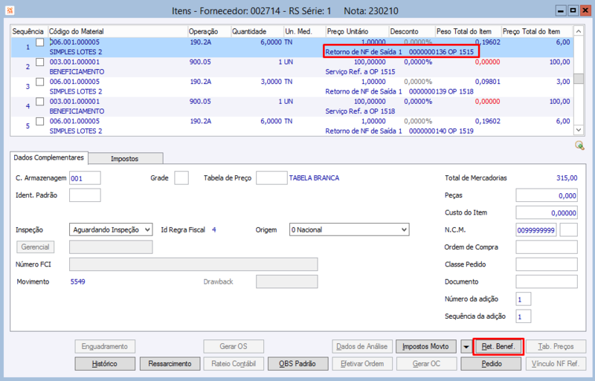The width and height of the screenshot is (595, 381).
Task: Click the TABELA BRANCA label
Action: 314,178
